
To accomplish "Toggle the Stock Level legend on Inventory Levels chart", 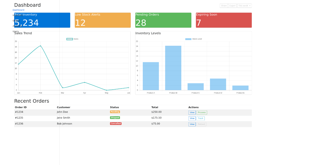I will coord(193,39).
